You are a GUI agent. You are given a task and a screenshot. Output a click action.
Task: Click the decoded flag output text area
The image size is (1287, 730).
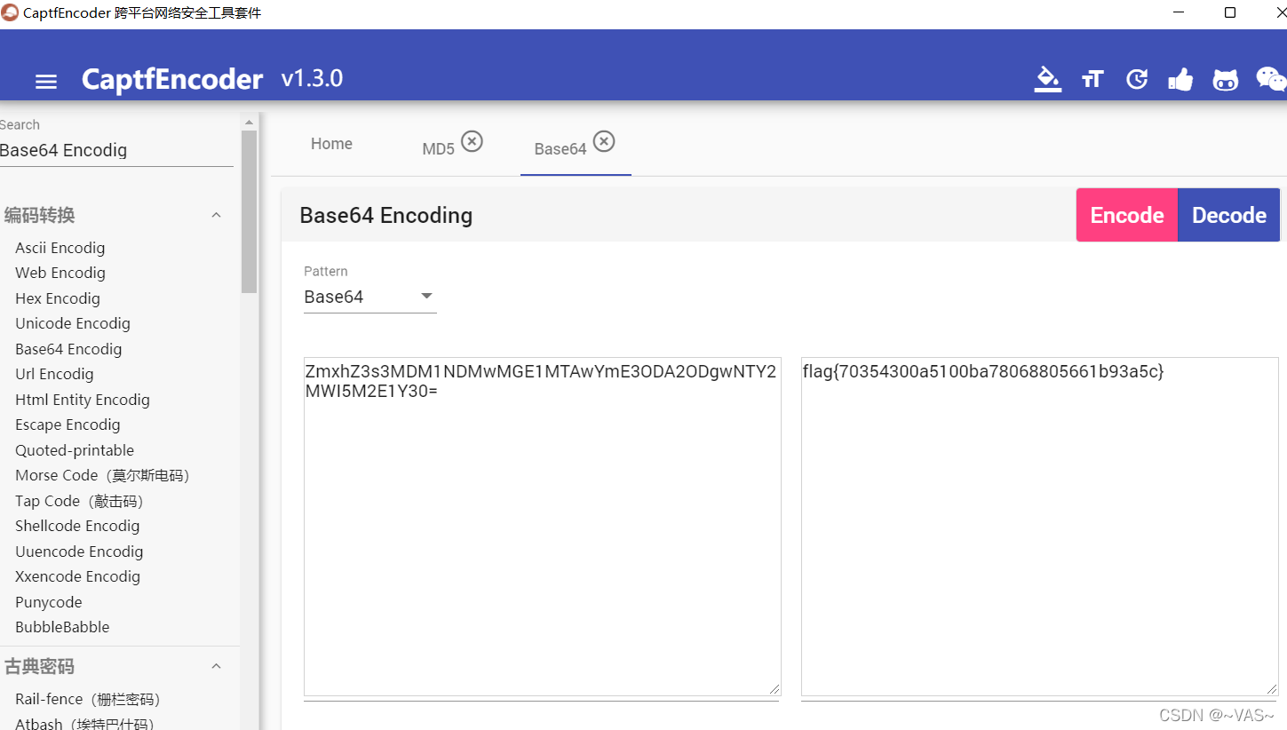[1039, 527]
